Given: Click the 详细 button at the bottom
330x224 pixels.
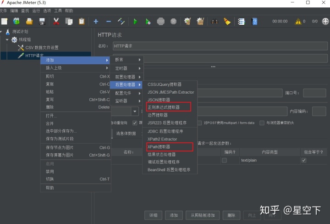Looking at the screenshot, I should 153,215.
